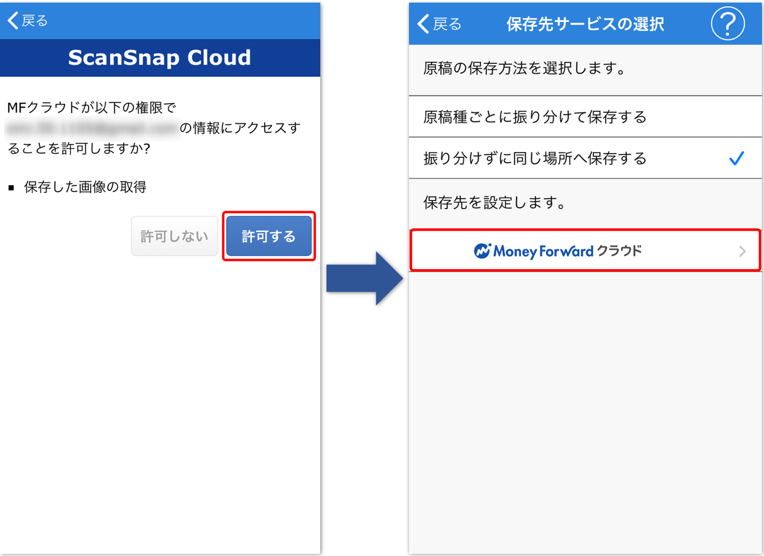Click the 保存先サービスの選択 header title
This screenshot has height=556, width=764.
tap(585, 24)
